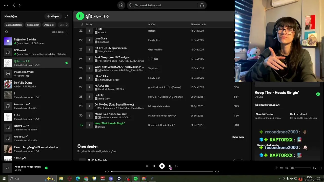Play track "I Don't Like"
Image resolution: width=324 pixels, height=182 pixels.
coord(101,76)
